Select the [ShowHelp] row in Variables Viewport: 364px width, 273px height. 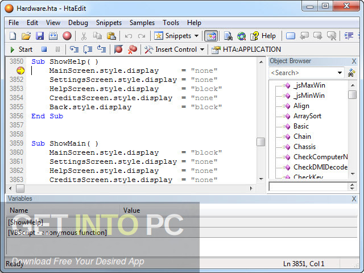coord(182,222)
